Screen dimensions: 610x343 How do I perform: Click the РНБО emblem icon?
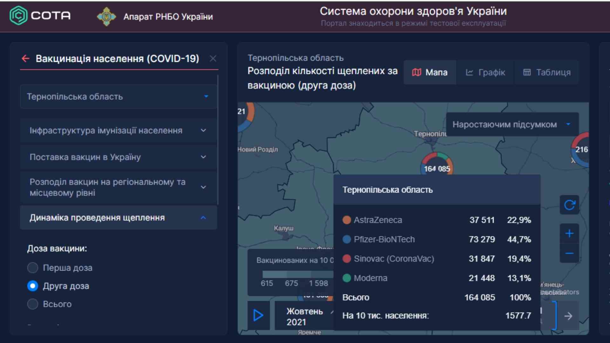[x=106, y=17]
